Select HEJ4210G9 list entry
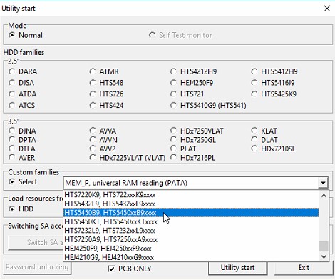Screen dimensions: 335x280 (x=191, y=257)
